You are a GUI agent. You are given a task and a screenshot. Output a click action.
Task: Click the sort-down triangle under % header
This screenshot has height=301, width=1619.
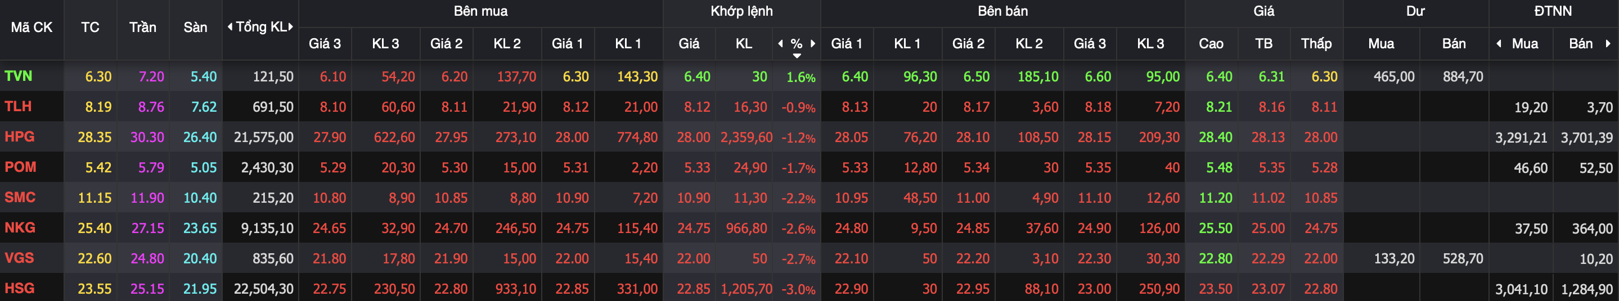[797, 56]
